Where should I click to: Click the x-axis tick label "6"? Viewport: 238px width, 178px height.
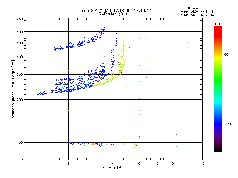point(139,163)
